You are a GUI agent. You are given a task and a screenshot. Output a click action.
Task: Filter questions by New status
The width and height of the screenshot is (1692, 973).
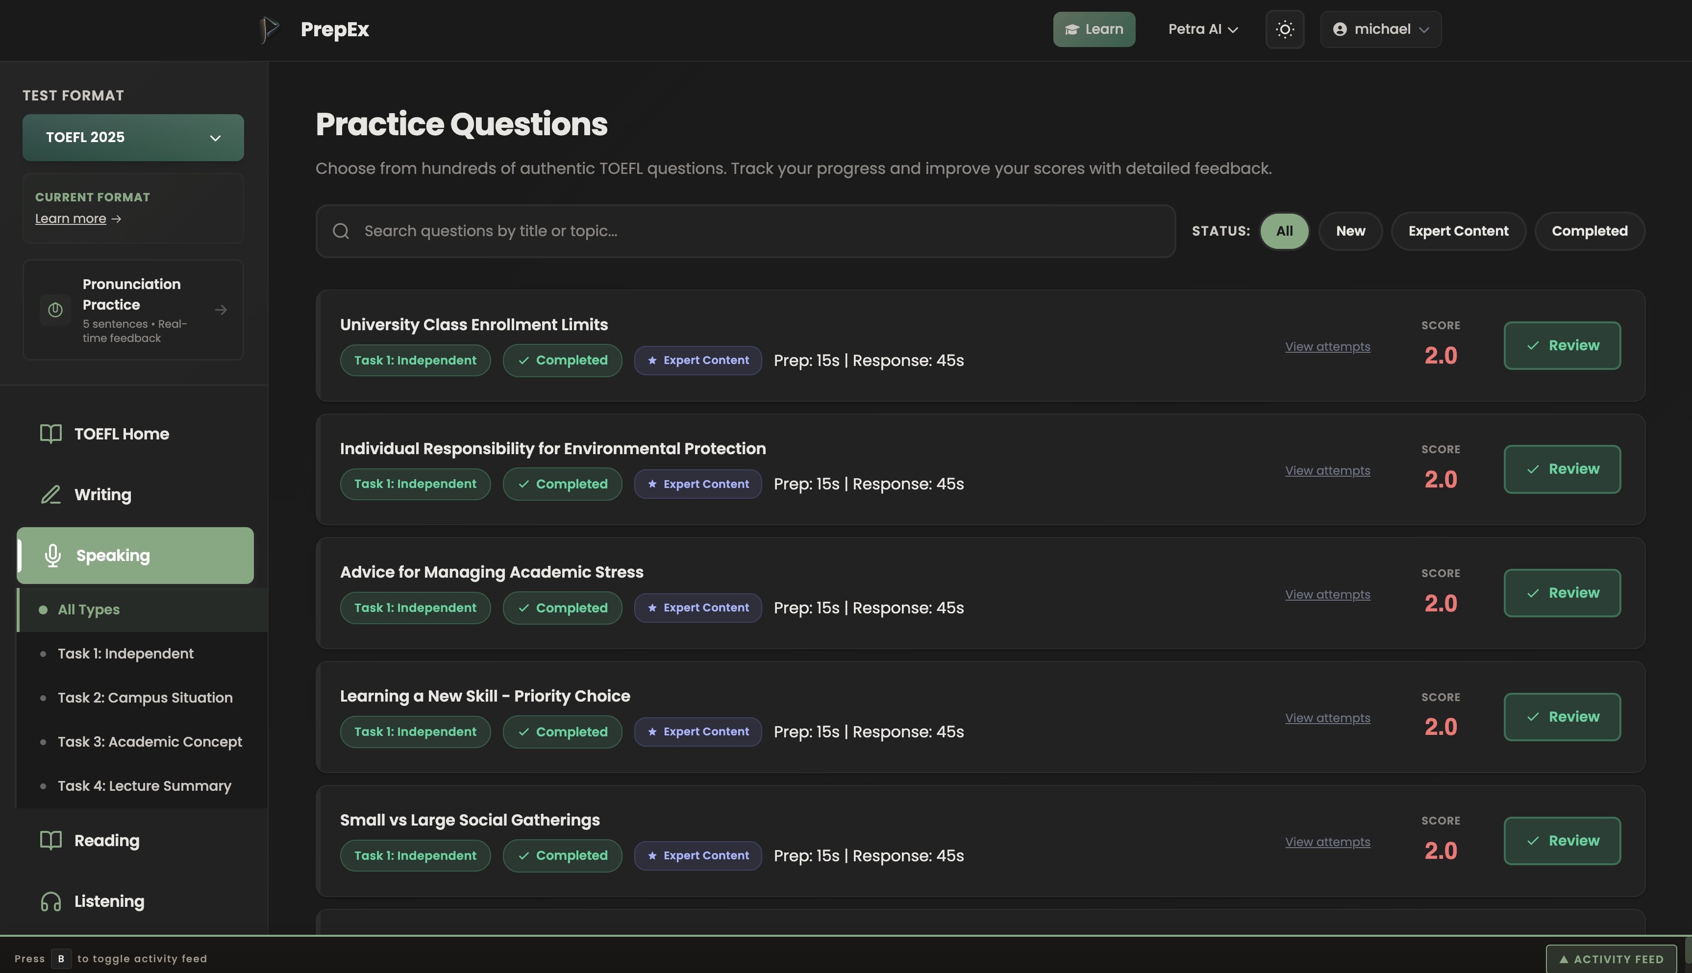point(1350,231)
